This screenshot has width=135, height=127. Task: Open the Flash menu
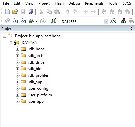click(x=59, y=3)
